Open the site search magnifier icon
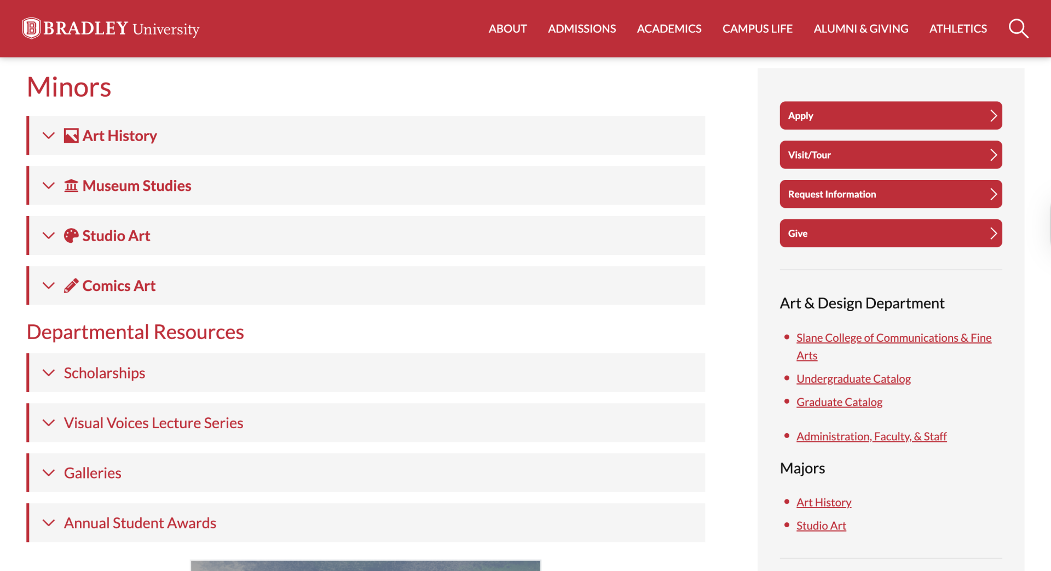The height and width of the screenshot is (571, 1051). pos(1018,28)
